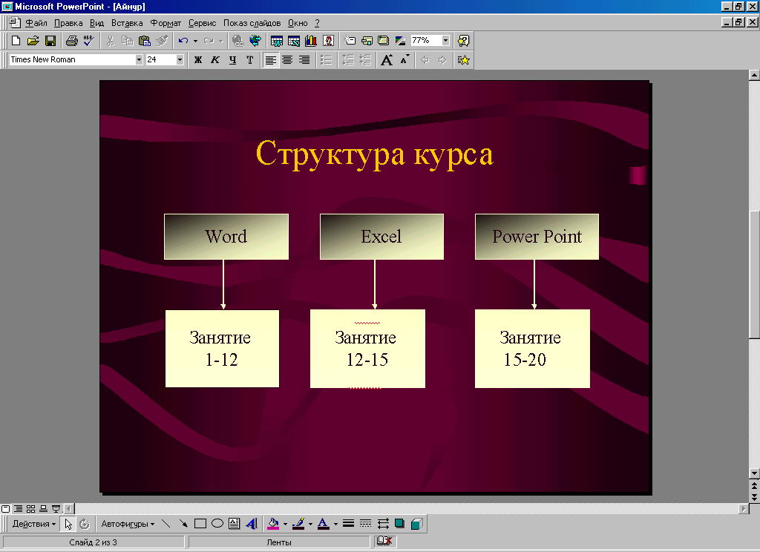Click the Действия button
Viewport: 760px width, 552px height.
[33, 524]
